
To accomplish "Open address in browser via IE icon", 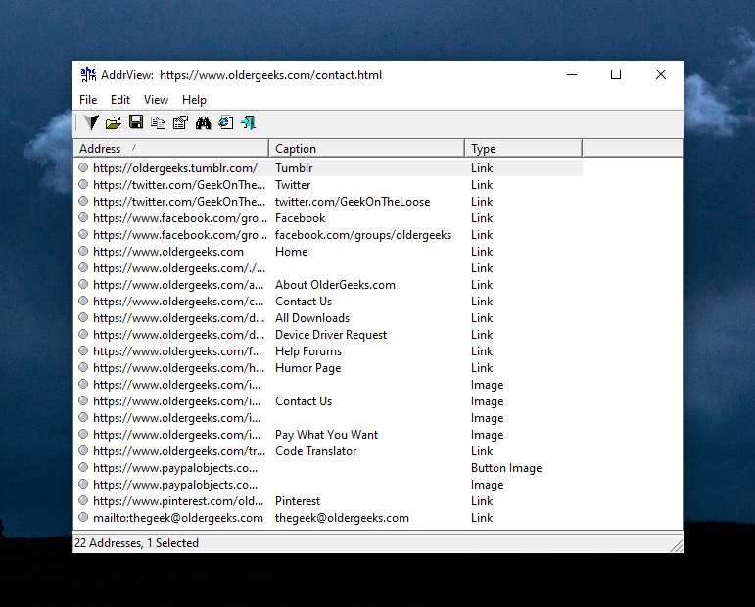I will click(226, 123).
